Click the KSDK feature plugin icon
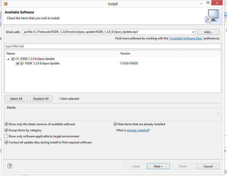The height and width of the screenshot is (176, 227). 22,63
